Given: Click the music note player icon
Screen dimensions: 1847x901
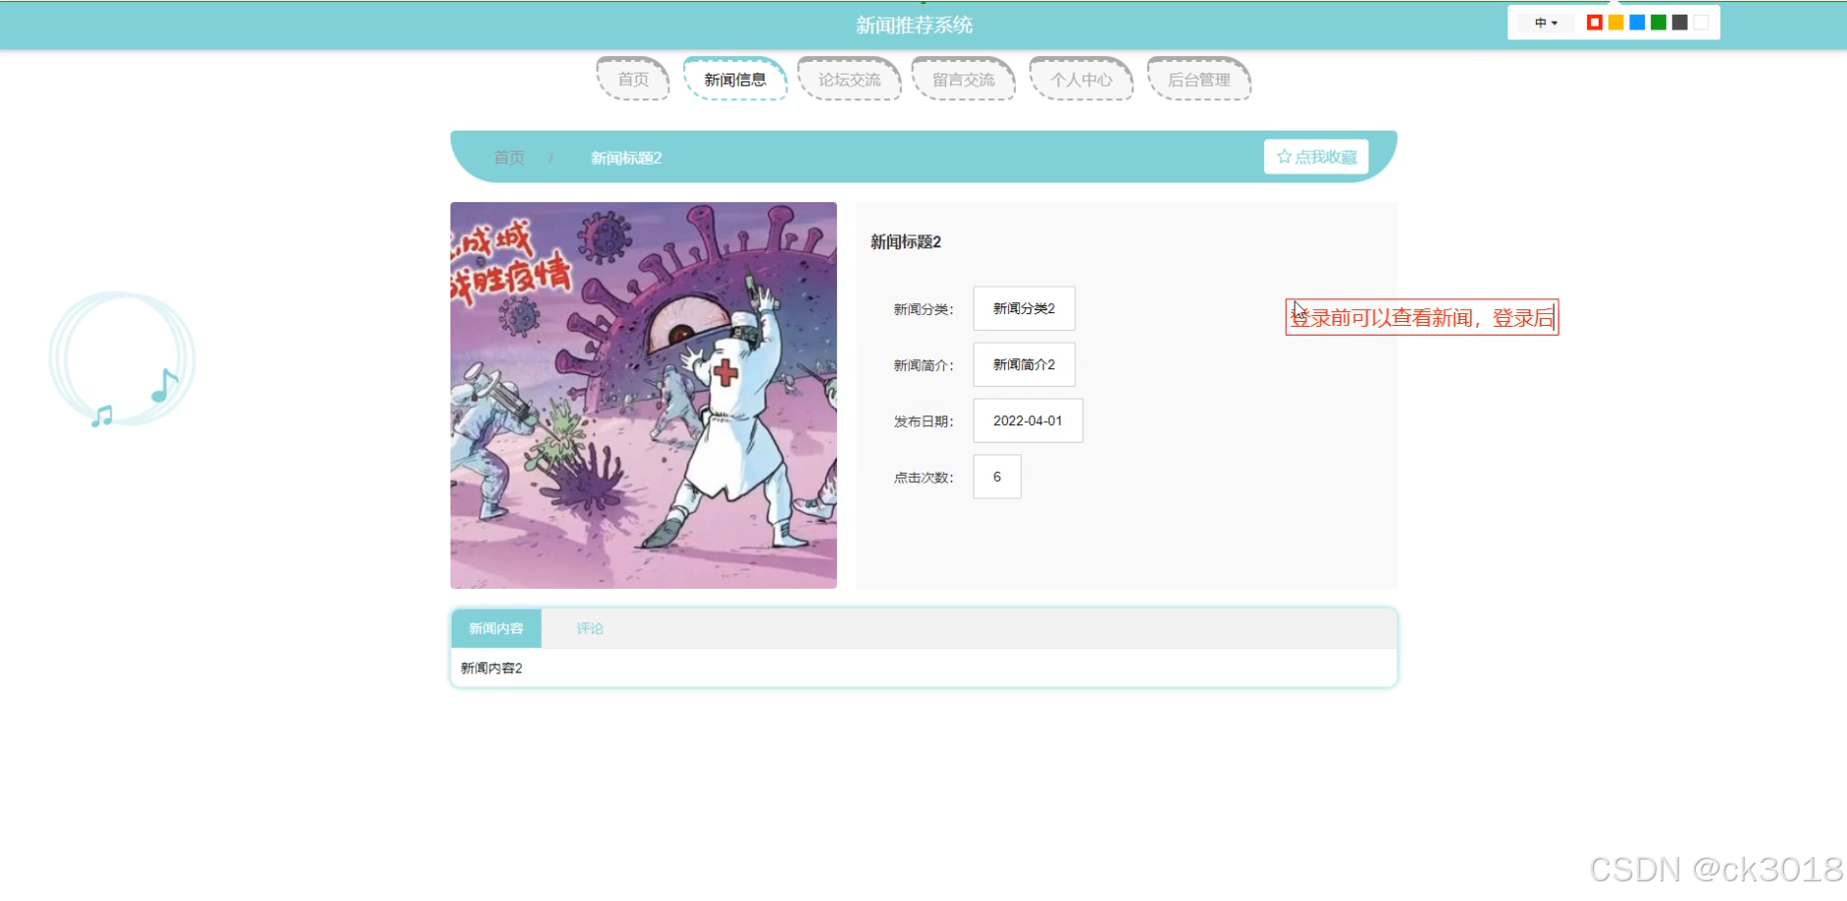Looking at the screenshot, I should click(123, 359).
